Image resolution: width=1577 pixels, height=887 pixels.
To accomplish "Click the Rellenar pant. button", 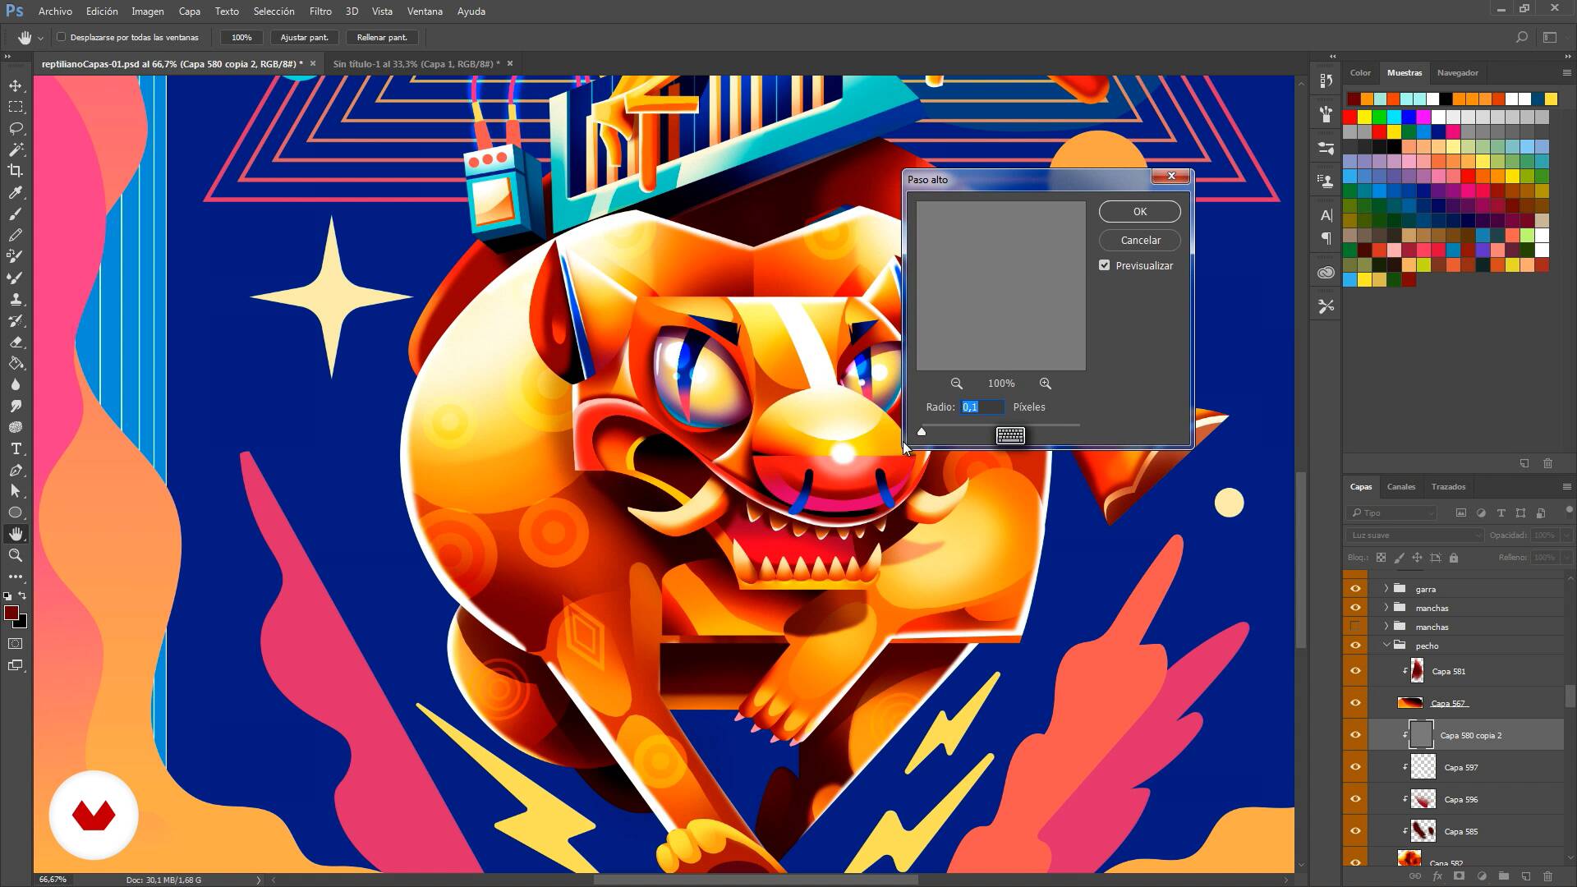I will [382, 37].
